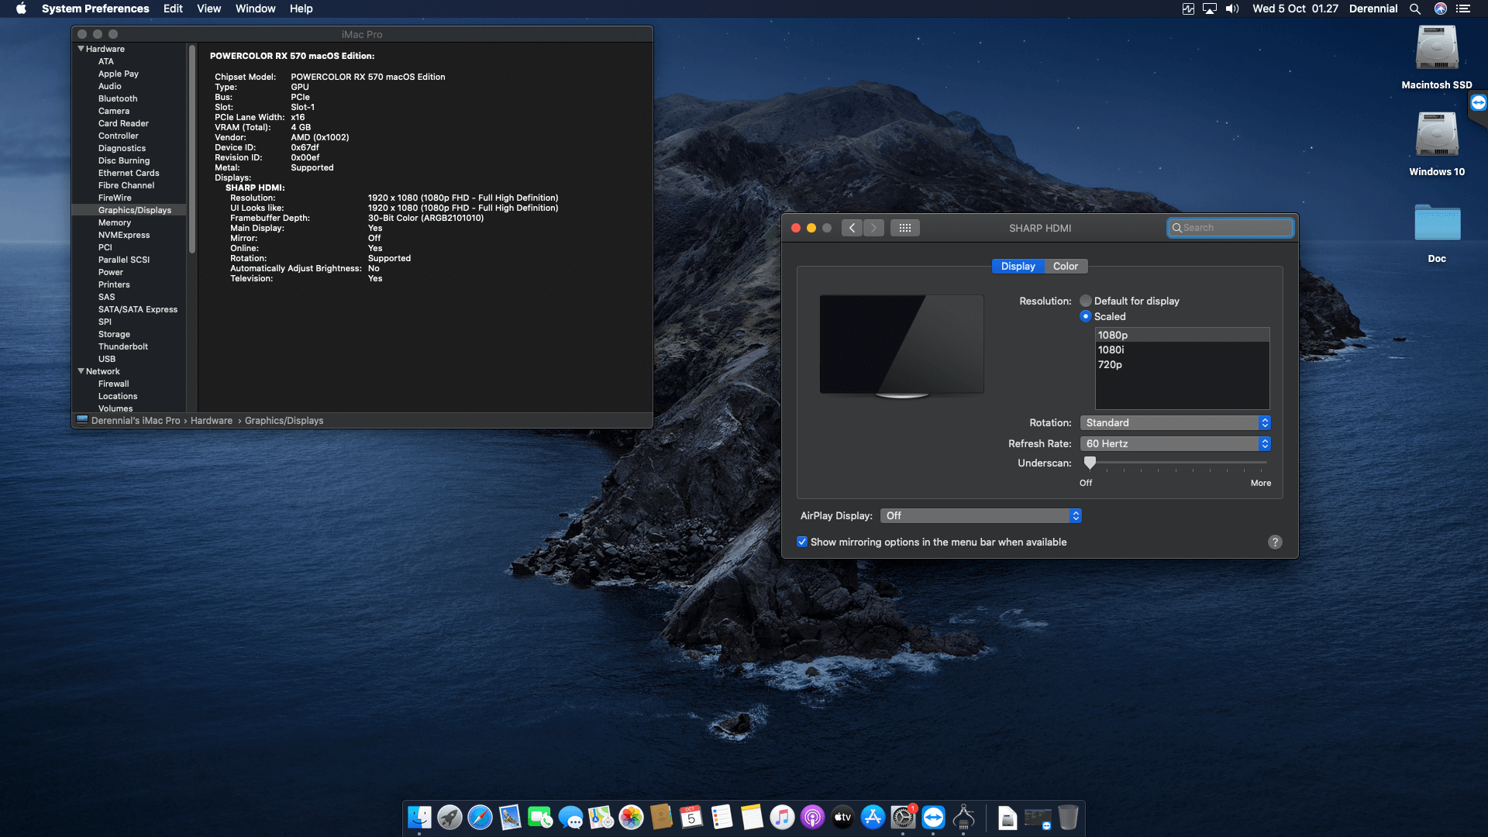Launch the Podcasts app
The width and height of the screenshot is (1488, 837).
click(x=811, y=818)
